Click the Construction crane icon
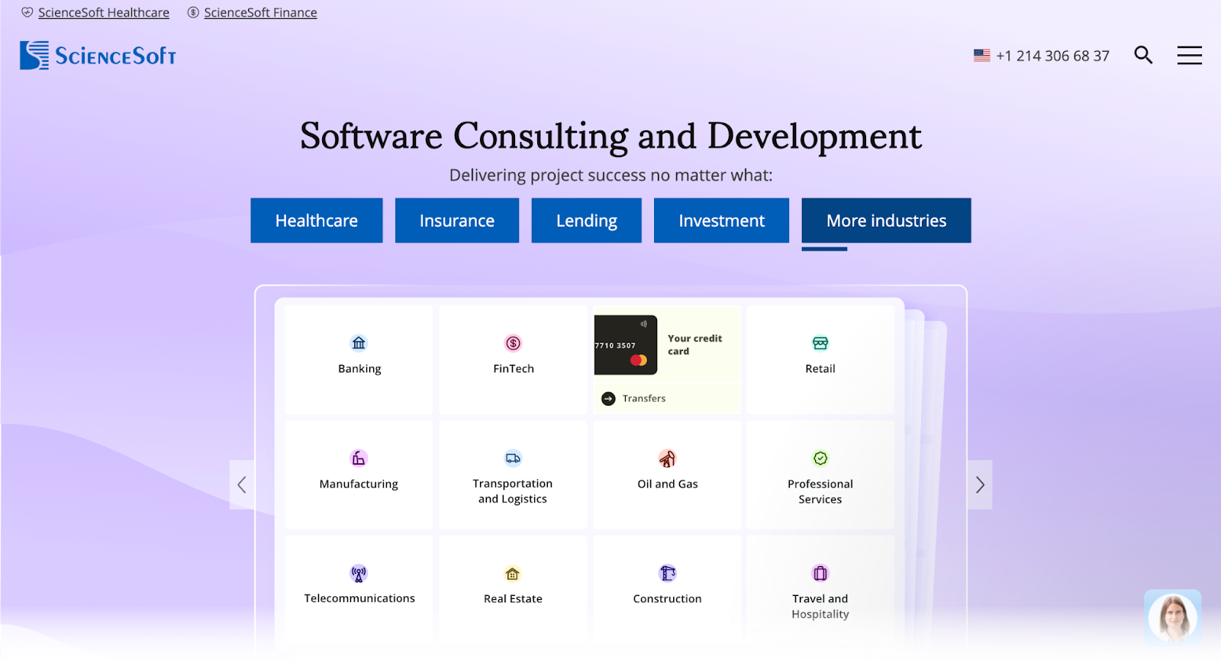1221x667 pixels. [668, 573]
